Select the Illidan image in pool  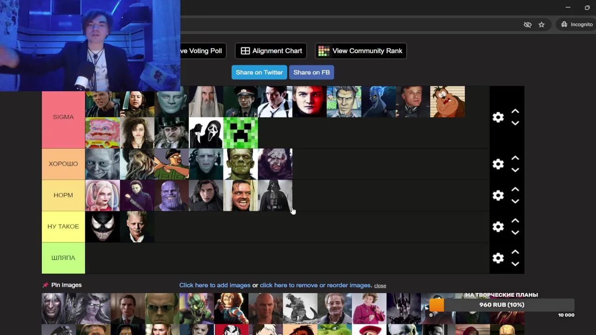tap(94, 308)
